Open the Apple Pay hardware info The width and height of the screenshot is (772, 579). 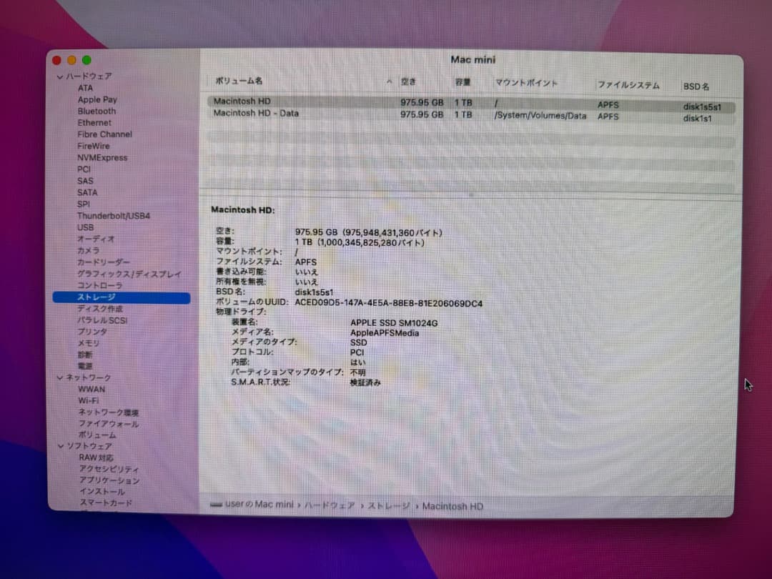97,99
